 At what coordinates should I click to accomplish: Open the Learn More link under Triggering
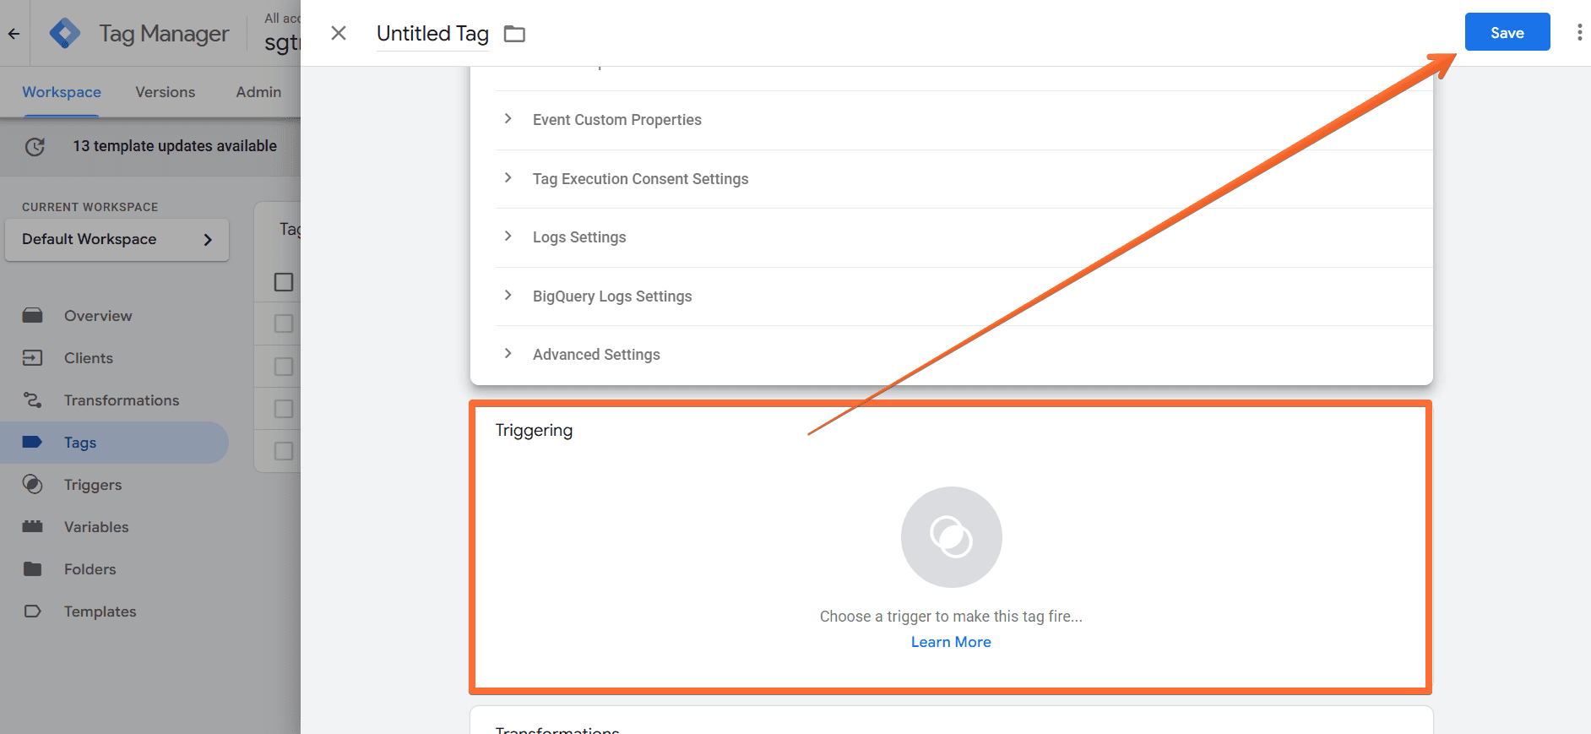coord(951,642)
